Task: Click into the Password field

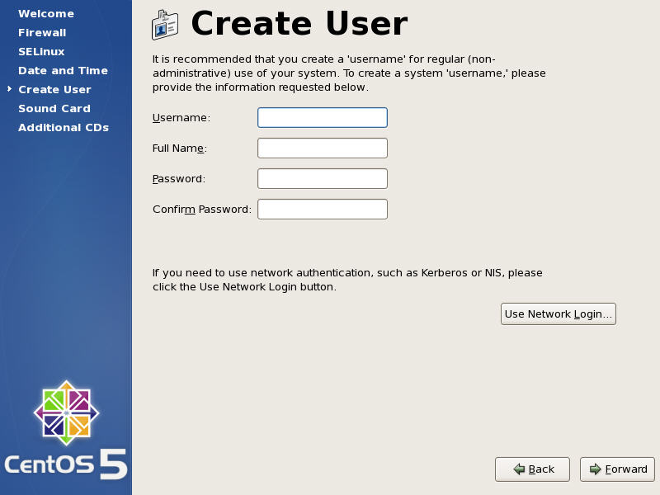Action: 323,179
